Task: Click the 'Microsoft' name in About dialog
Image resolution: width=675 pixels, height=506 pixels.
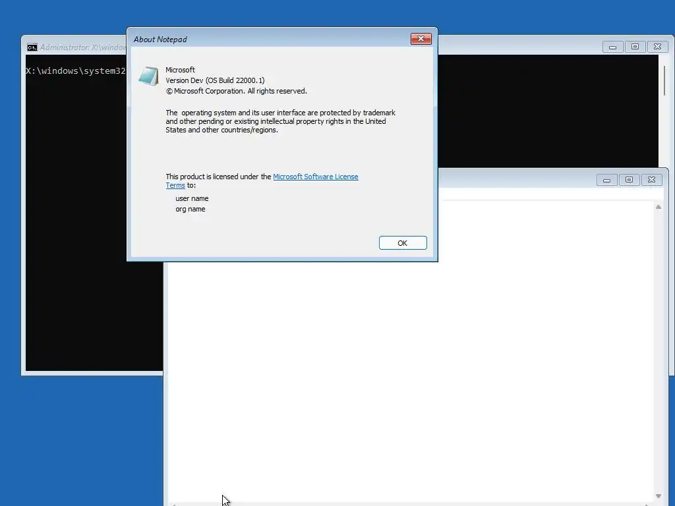Action: tap(180, 70)
